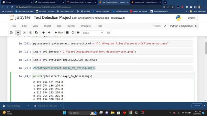This screenshot has height=116, width=207.
Task: Open the Edit menu
Action: coord(24,26)
